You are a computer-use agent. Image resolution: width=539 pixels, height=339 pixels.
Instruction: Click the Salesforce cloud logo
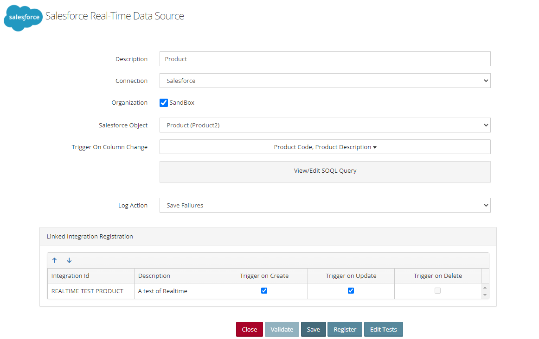pos(23,18)
